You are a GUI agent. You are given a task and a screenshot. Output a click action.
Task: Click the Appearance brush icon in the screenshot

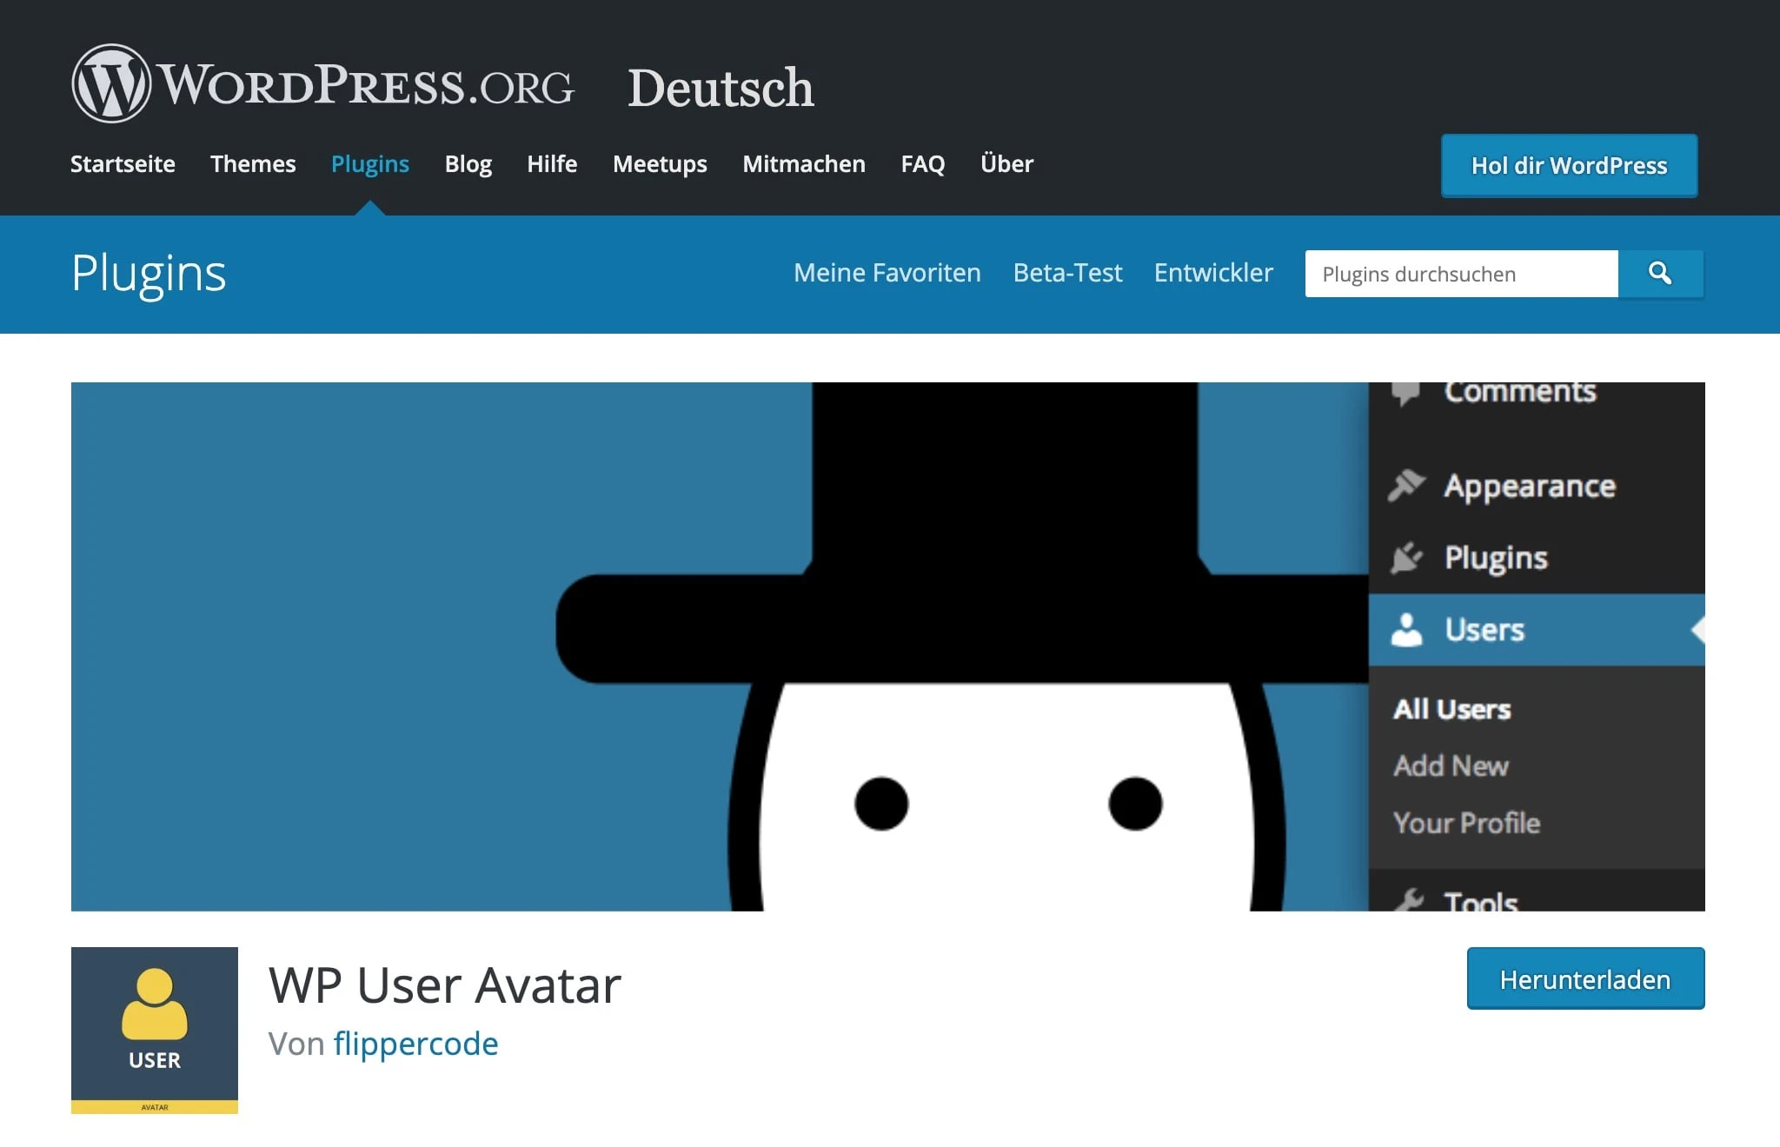(1408, 485)
